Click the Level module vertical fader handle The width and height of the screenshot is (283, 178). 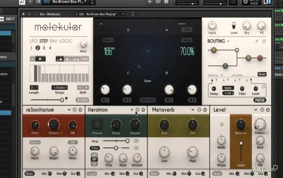coord(241,143)
